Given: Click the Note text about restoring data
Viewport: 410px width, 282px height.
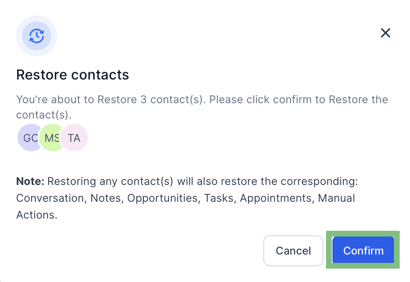Looking at the screenshot, I should (187, 198).
